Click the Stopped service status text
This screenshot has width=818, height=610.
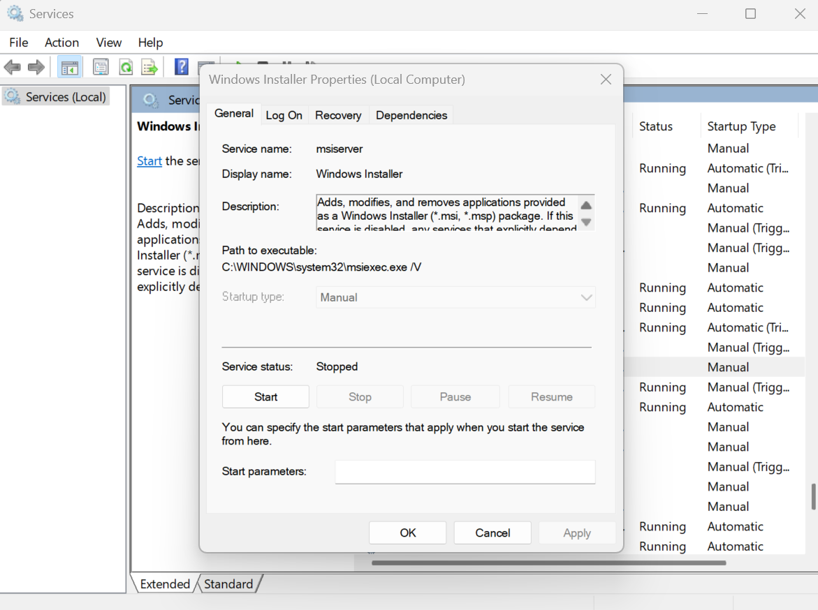tap(337, 366)
